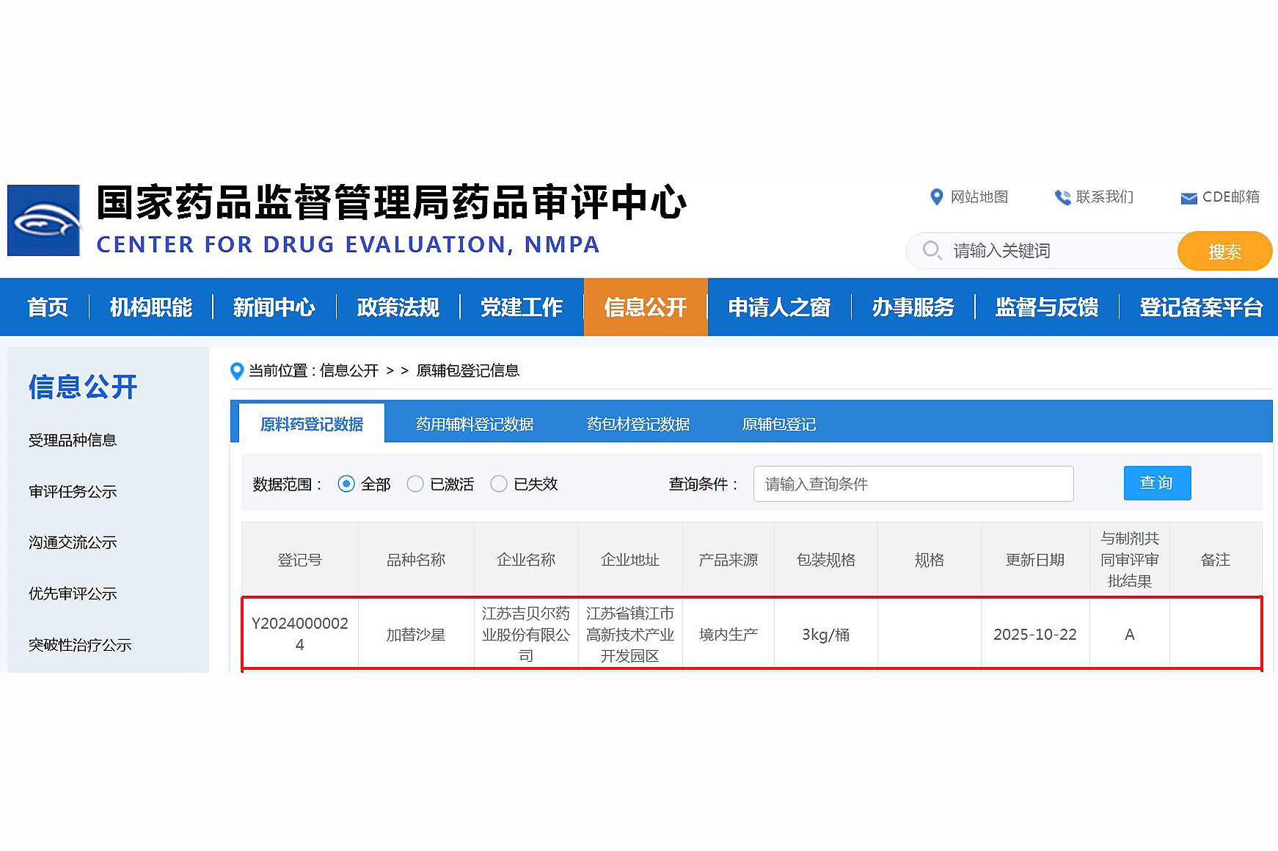Open the 新闻中心 navigation menu

[x=274, y=307]
